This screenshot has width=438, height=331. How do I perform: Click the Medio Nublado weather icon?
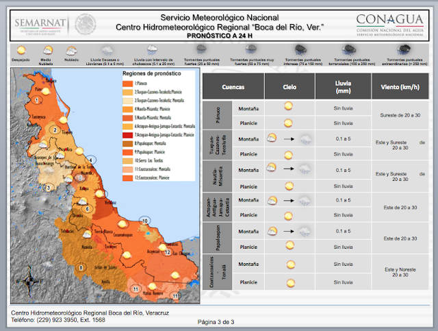click(47, 50)
